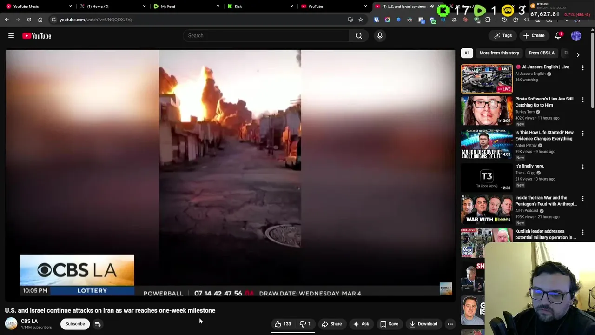
Task: Close the YouTube Music tab
Action: 71,7
